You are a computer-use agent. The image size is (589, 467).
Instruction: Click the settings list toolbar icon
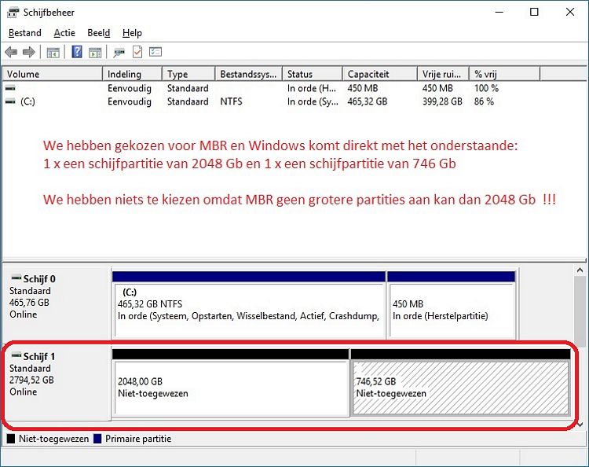pyautogui.click(x=155, y=52)
